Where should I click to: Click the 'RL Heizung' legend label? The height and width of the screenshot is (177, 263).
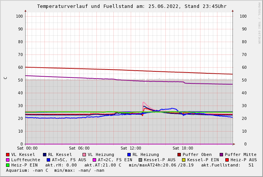pos(146,154)
